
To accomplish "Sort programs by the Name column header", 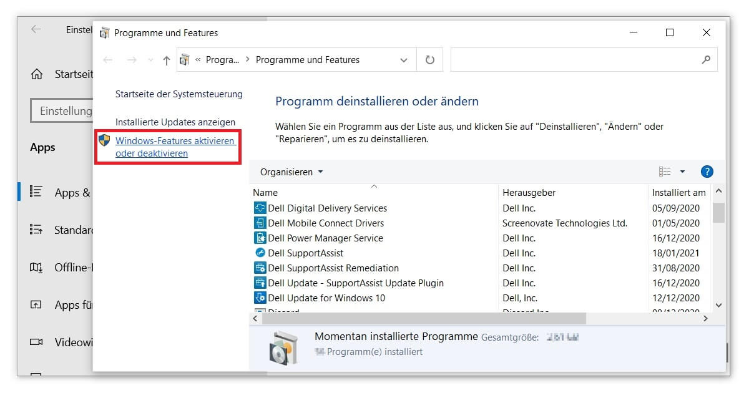I will click(x=265, y=192).
